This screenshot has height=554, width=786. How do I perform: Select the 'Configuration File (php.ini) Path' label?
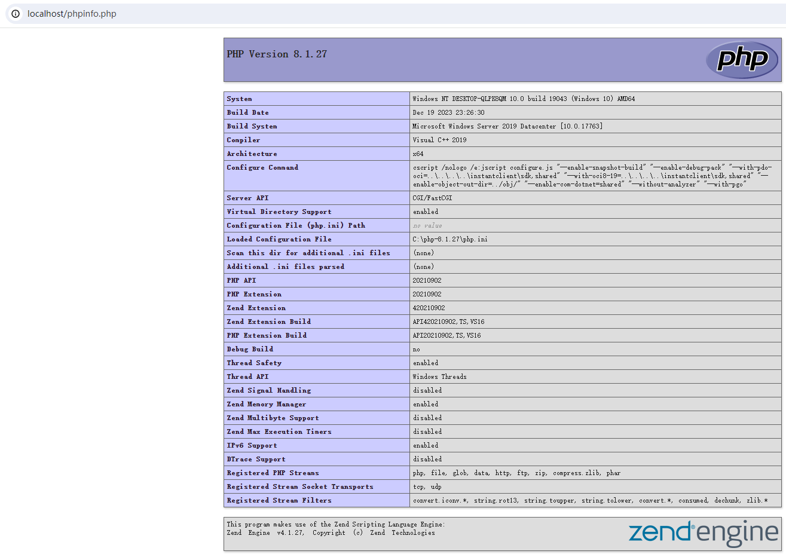(x=296, y=226)
